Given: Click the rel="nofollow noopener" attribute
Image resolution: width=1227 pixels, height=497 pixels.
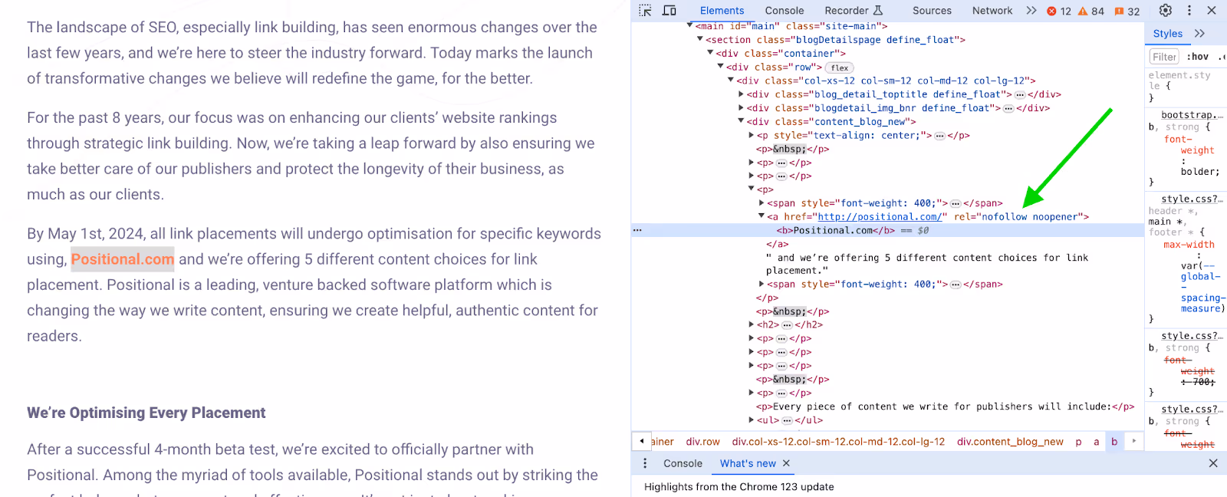Looking at the screenshot, I should point(1018,217).
